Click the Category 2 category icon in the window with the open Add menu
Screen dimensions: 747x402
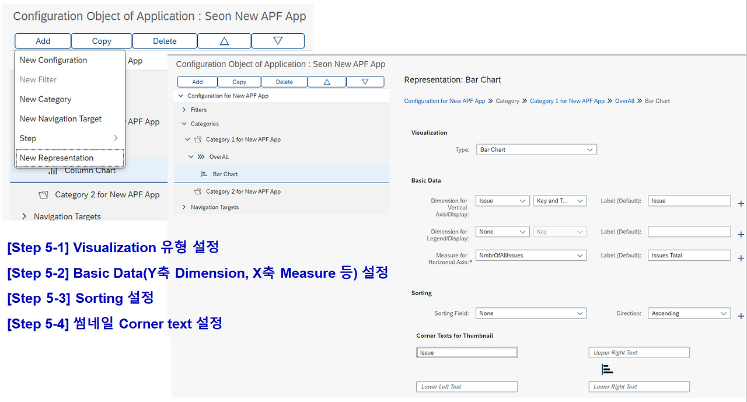tap(43, 194)
